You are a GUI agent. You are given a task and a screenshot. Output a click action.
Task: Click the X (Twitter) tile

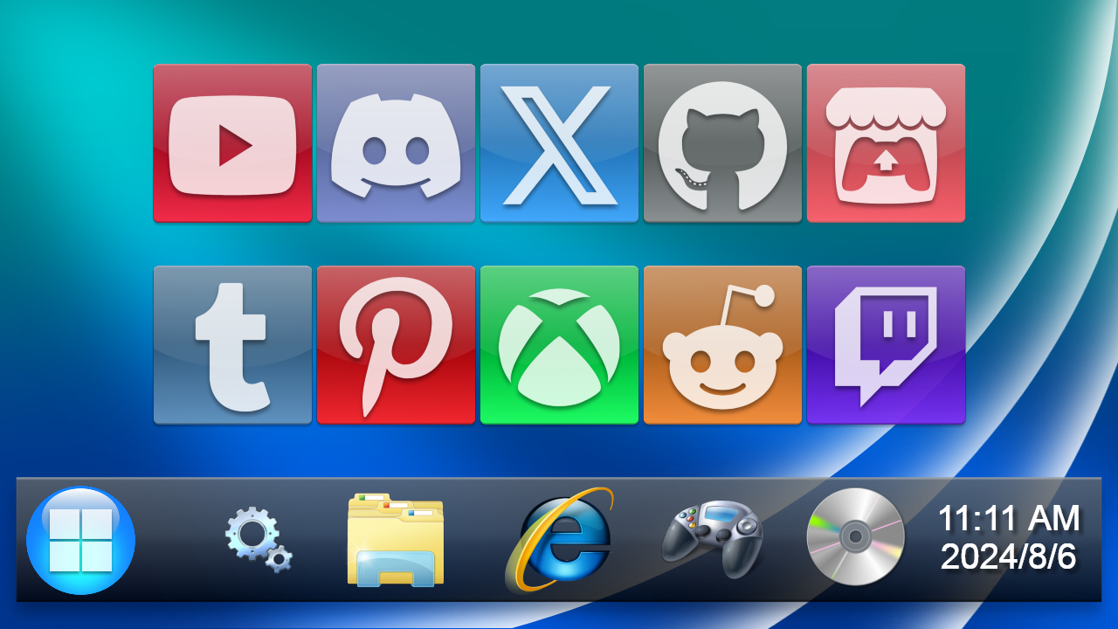pos(559,143)
